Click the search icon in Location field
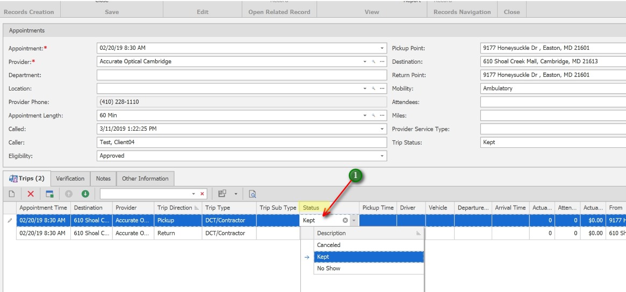 373,89
